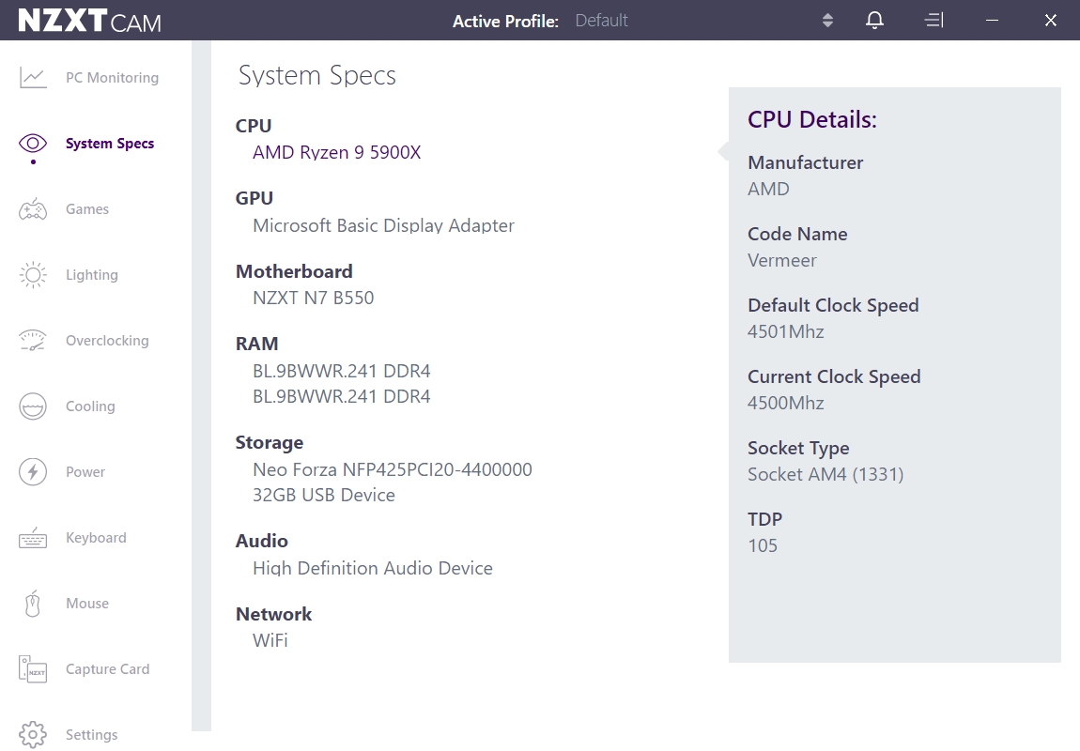The width and height of the screenshot is (1080, 751).
Task: Click the Settings gear icon
Action: [x=33, y=734]
